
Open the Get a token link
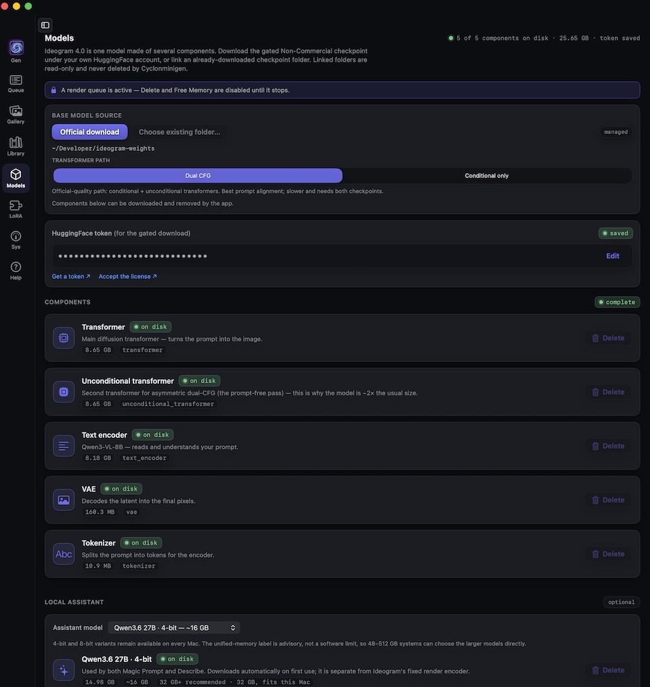point(71,276)
